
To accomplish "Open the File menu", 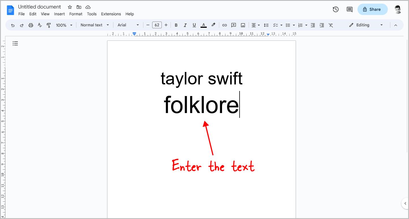I will click(x=21, y=14).
